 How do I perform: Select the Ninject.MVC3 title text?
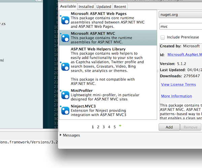pyautogui.click(x=83, y=106)
